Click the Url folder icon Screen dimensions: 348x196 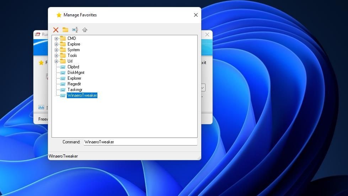63,61
